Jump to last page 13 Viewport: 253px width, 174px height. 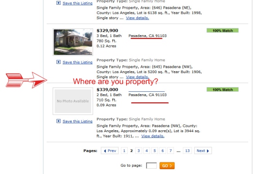(187, 150)
